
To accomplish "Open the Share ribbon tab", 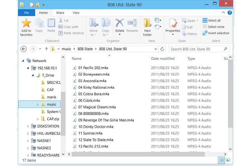I will pyautogui.click(x=60, y=13).
